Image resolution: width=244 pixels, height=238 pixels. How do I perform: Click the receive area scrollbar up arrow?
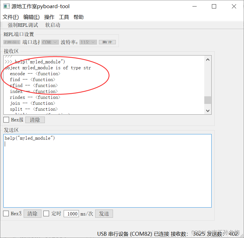(208, 60)
